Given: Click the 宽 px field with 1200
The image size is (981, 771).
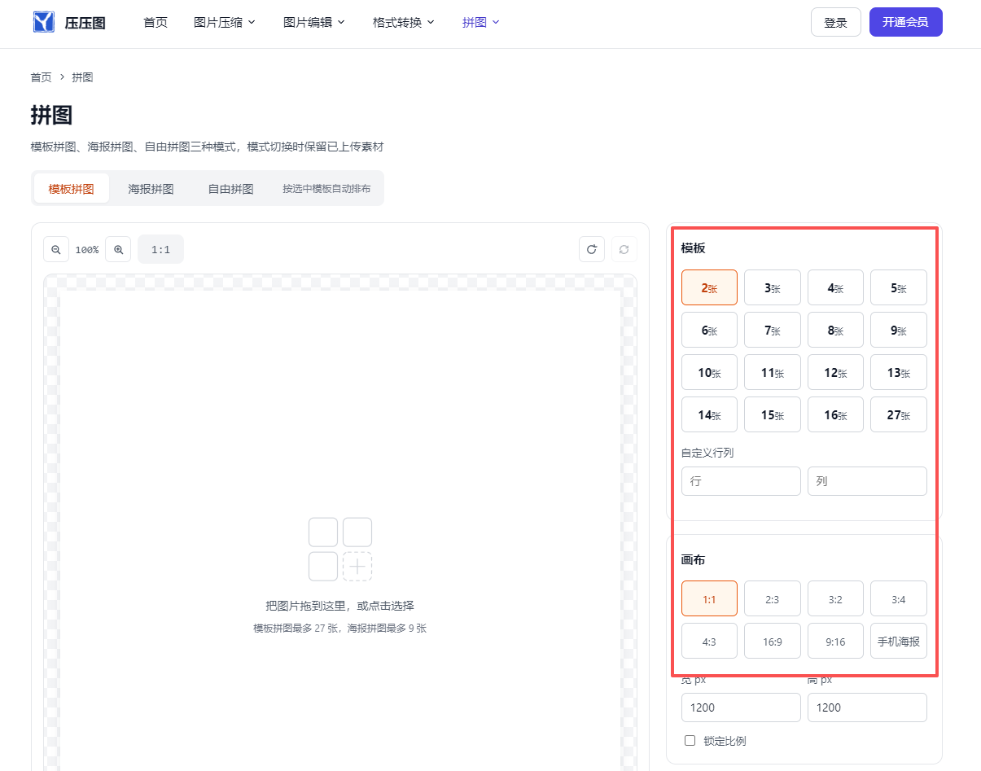Looking at the screenshot, I should (x=741, y=707).
